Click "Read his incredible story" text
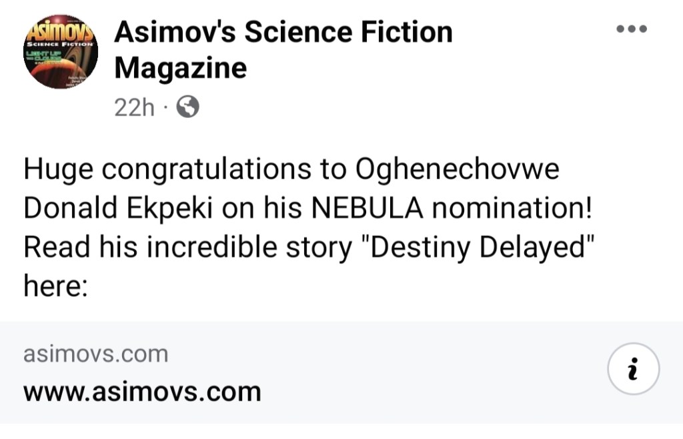Image resolution: width=683 pixels, height=439 pixels. pos(187,248)
